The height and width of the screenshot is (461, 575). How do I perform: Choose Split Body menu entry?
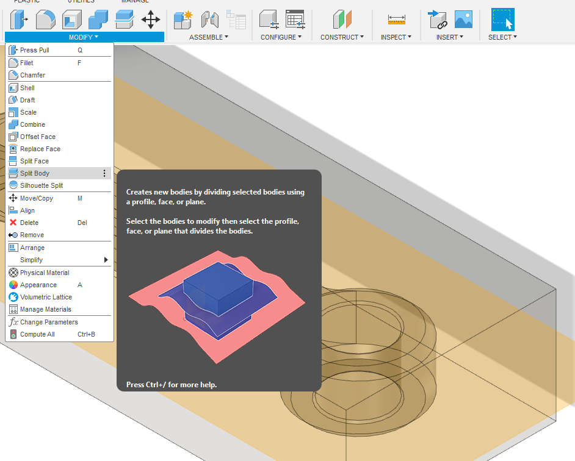(59, 173)
